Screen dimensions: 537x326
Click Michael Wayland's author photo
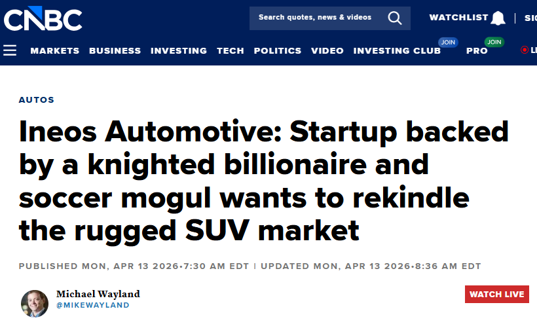35,303
